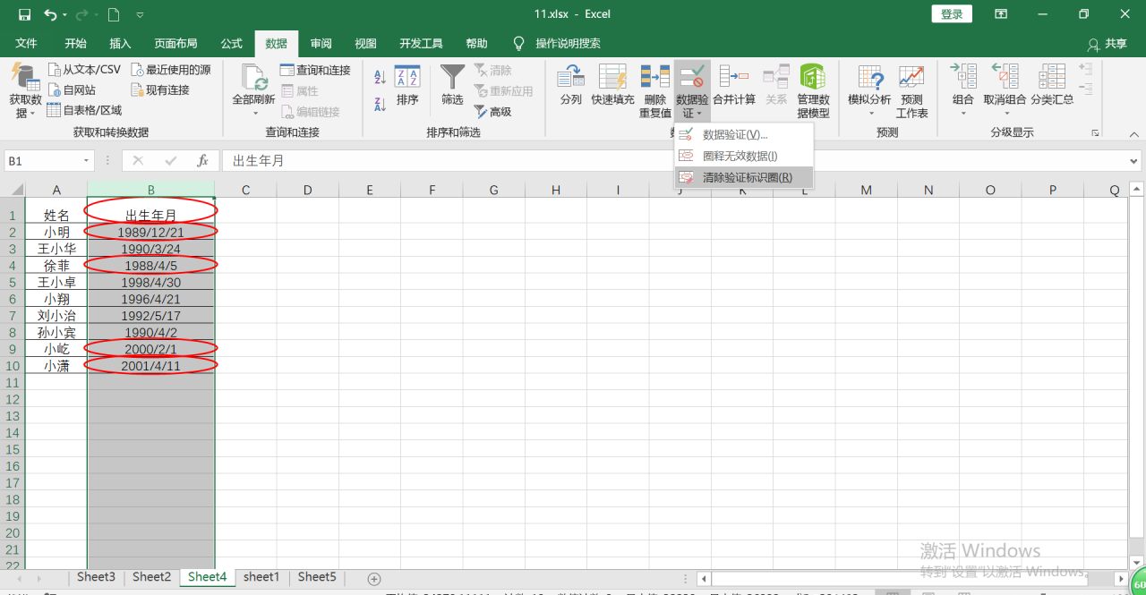Click row 12 header

click(x=13, y=399)
